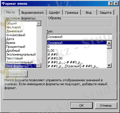120x113 pixels.
Task: Confirm with the ОК button
Action: (82, 106)
